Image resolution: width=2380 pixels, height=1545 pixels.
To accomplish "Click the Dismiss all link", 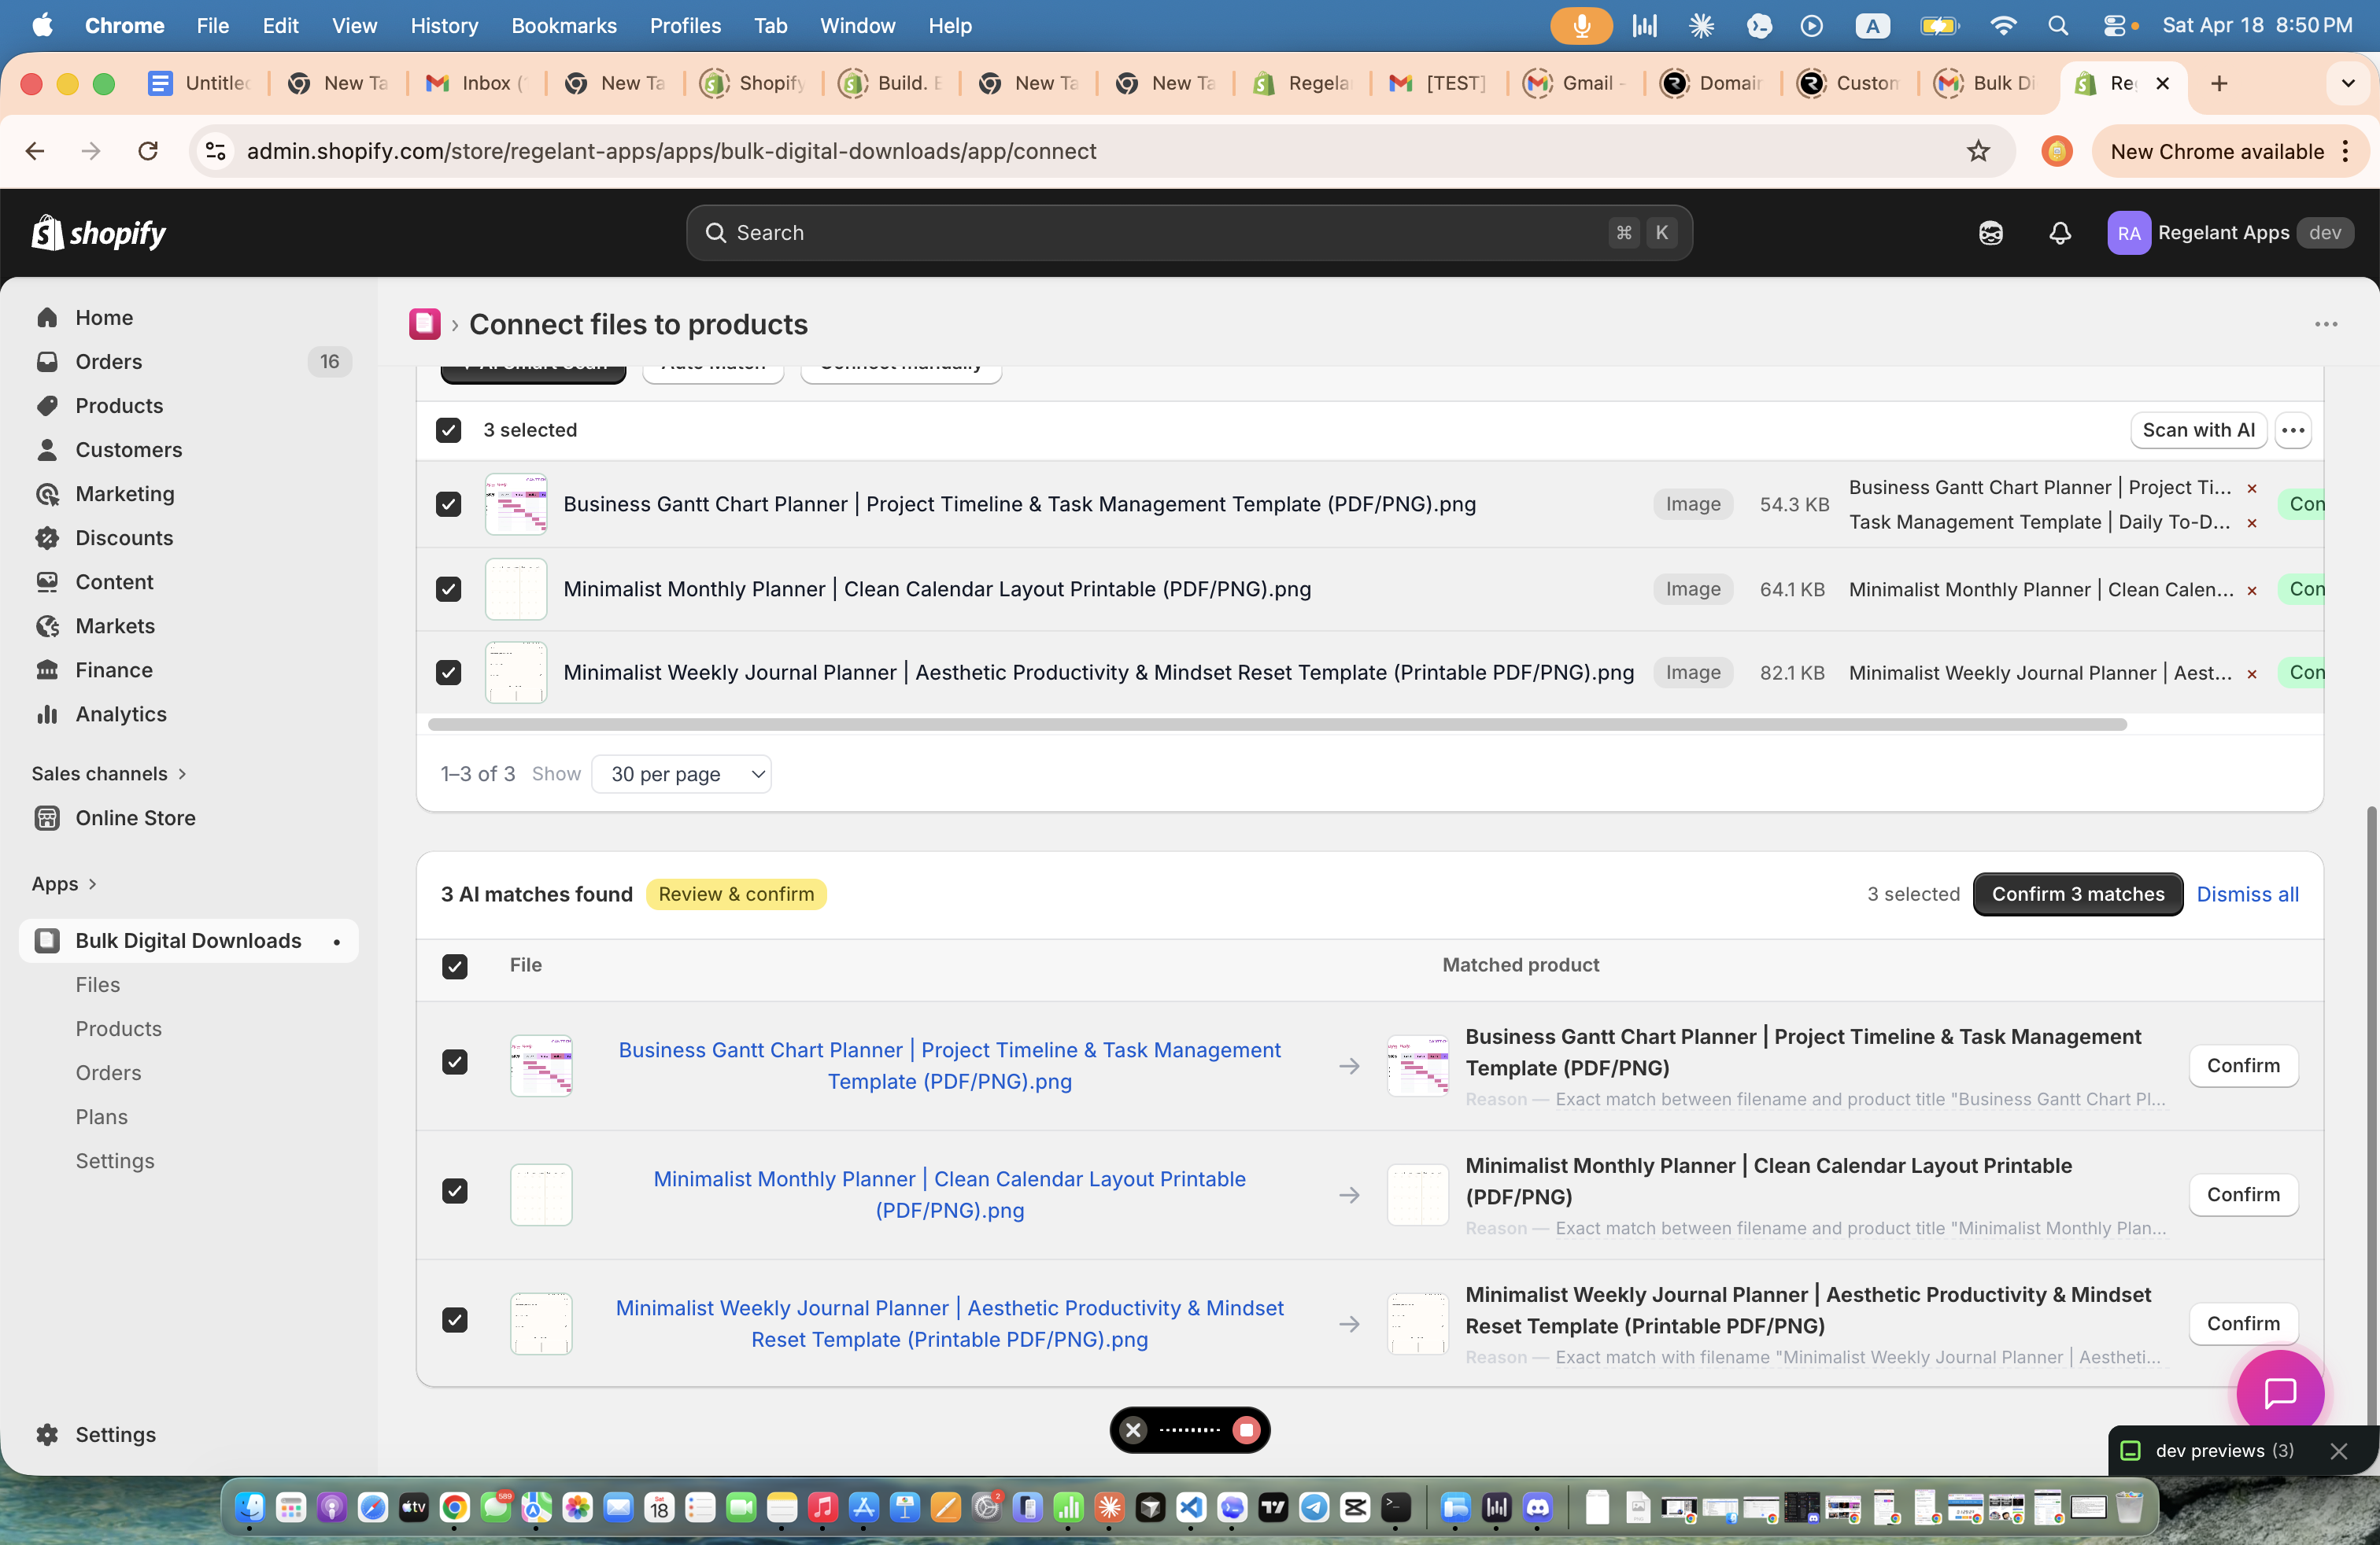I will point(2247,894).
